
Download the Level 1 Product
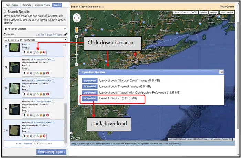point(90,98)
